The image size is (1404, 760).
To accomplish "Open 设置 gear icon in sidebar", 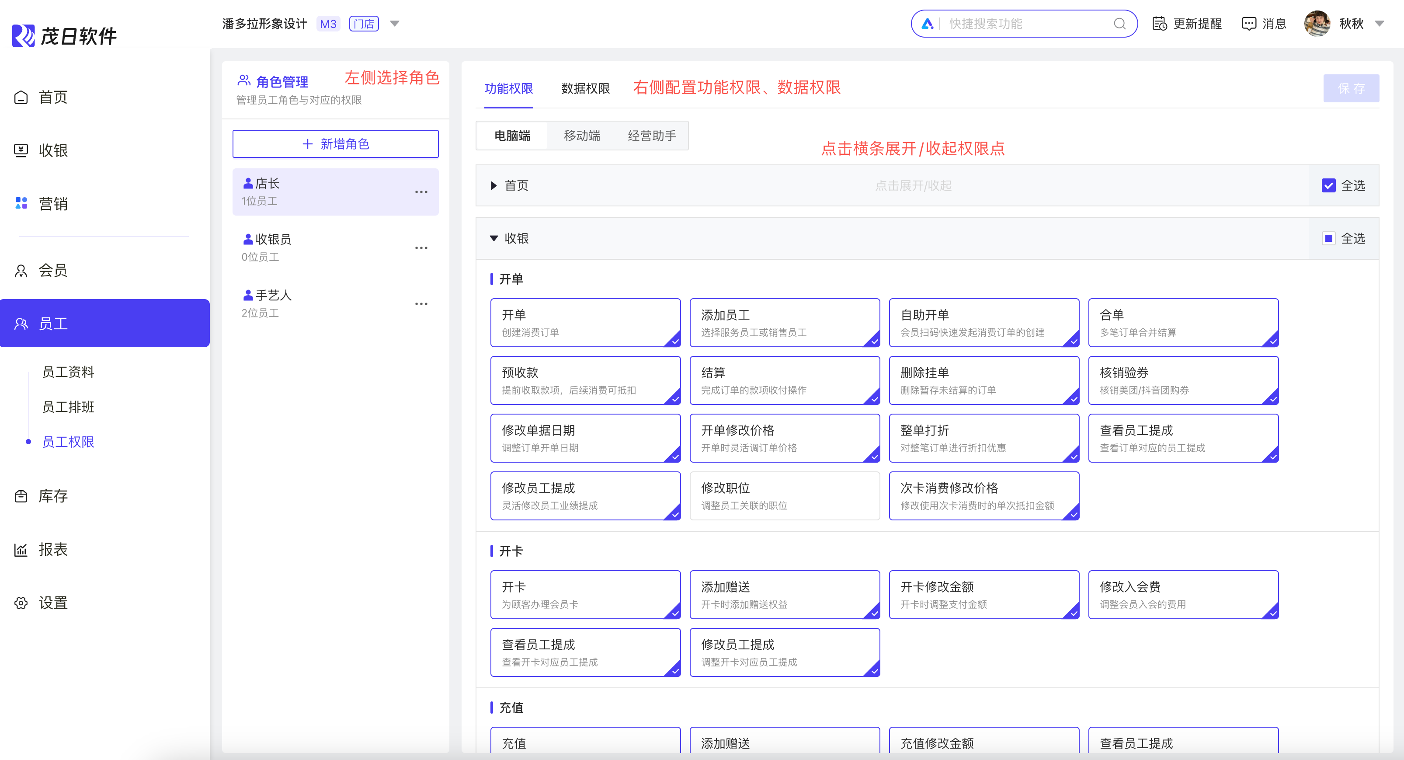I will pyautogui.click(x=21, y=603).
